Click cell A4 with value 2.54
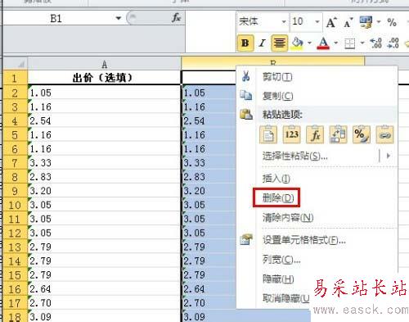The image size is (409, 322). 104,120
